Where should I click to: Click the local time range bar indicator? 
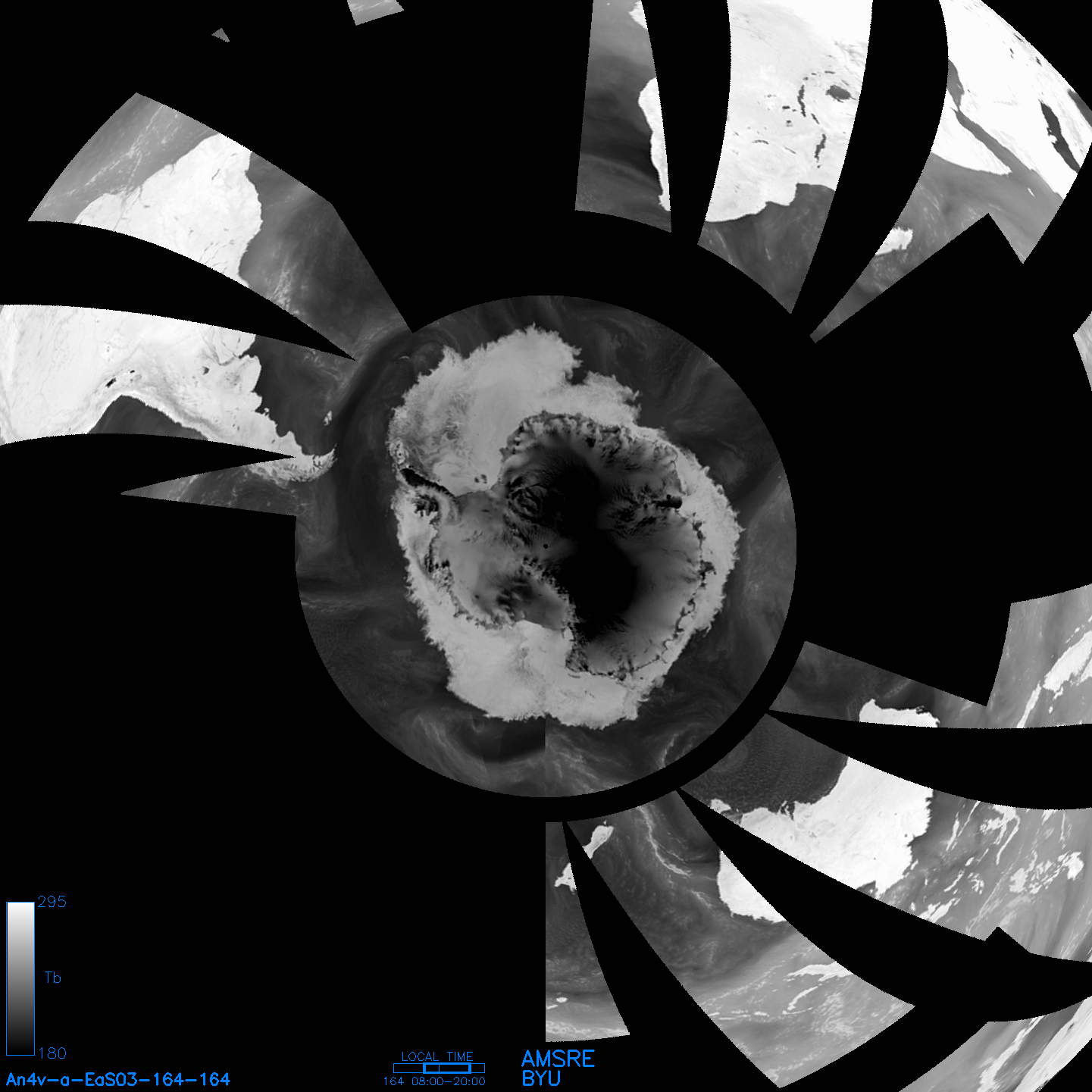click(x=439, y=1068)
